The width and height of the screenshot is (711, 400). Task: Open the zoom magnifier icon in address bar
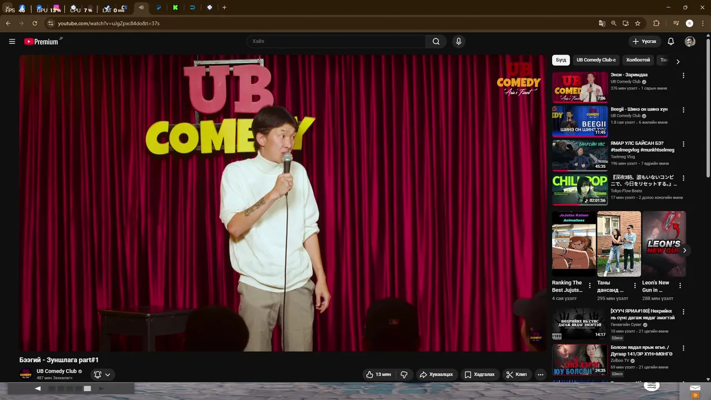point(614,23)
